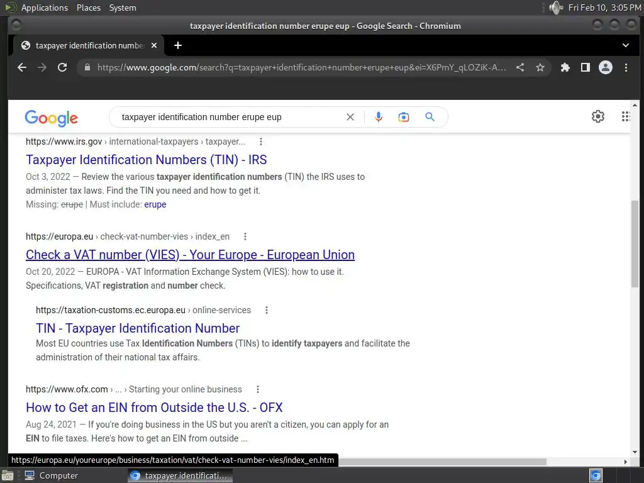Open the System menu
The image size is (644, 483).
tap(123, 8)
